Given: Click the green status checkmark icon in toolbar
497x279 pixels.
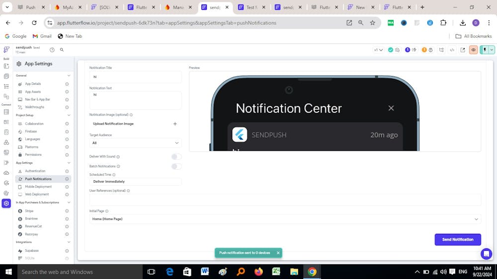Looking at the screenshot, I should point(391,50).
